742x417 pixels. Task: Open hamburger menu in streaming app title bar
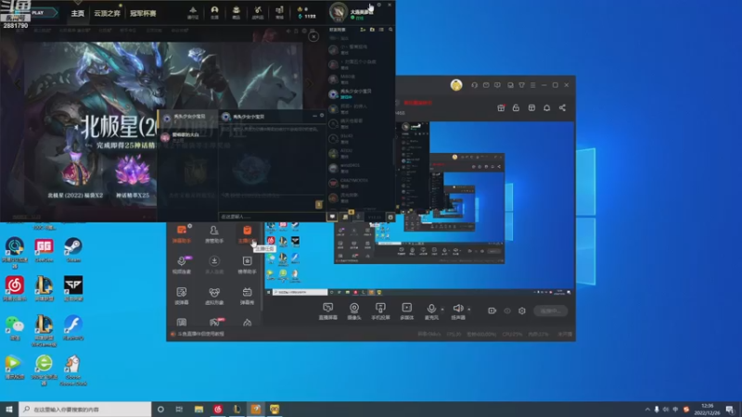click(x=532, y=85)
